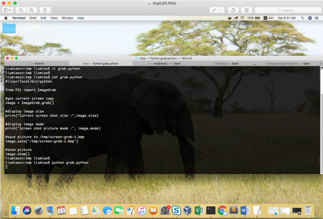This screenshot has width=323, height=219.
Task: Click the Docker whale menu bar icon
Action: click(230, 18)
